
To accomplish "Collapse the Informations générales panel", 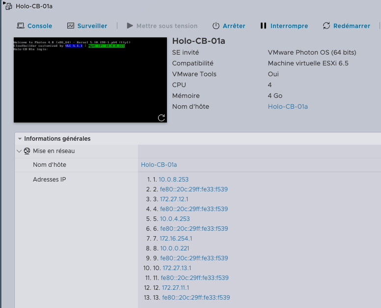I will click(x=19, y=139).
